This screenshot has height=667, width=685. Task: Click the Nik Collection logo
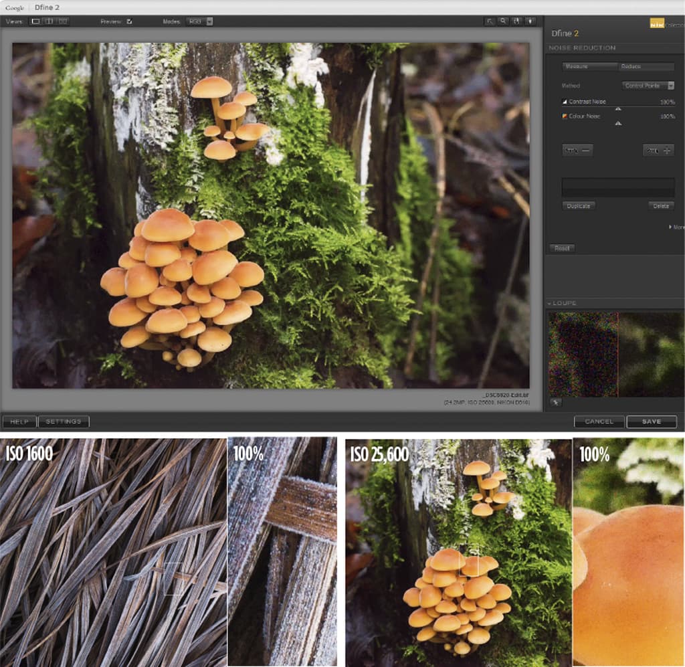tap(657, 23)
